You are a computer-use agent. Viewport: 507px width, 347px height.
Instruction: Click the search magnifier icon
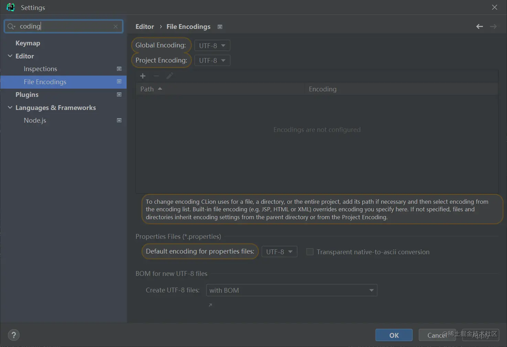(x=11, y=26)
